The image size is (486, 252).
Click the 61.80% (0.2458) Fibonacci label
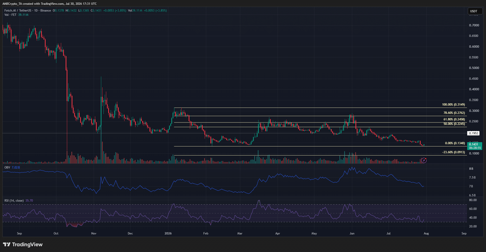(x=454, y=119)
